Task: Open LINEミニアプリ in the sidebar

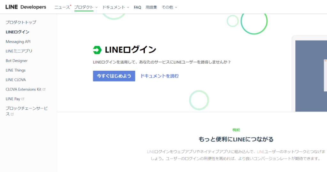Action: pyautogui.click(x=19, y=51)
